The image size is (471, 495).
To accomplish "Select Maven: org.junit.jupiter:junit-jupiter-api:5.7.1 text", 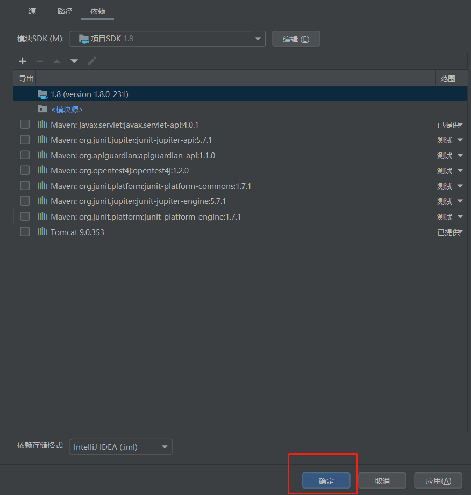I will pos(131,140).
